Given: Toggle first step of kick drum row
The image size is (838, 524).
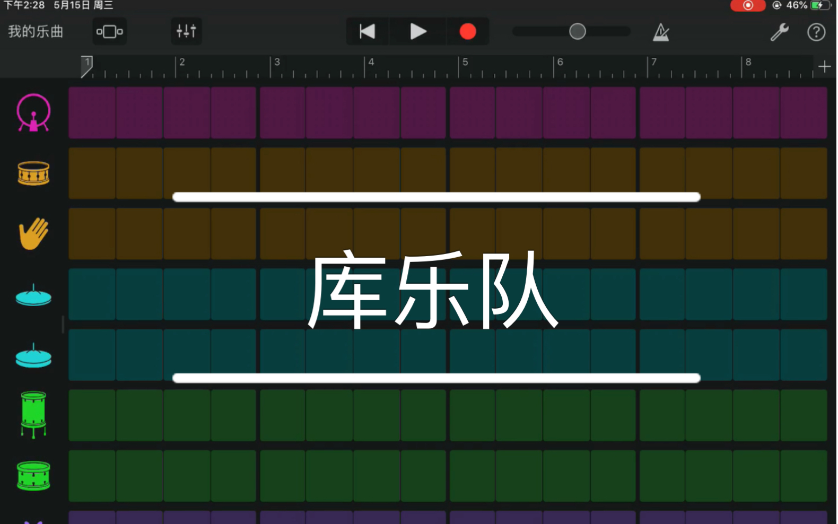Looking at the screenshot, I should pos(92,113).
